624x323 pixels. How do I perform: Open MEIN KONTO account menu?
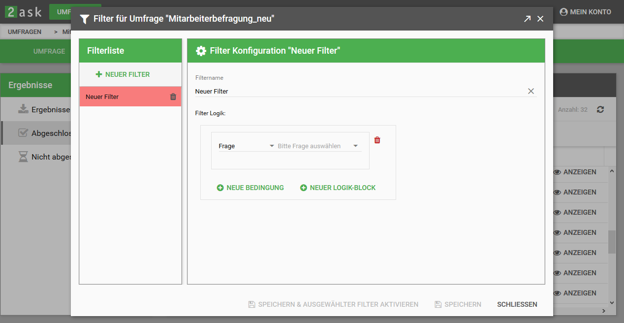pos(586,12)
